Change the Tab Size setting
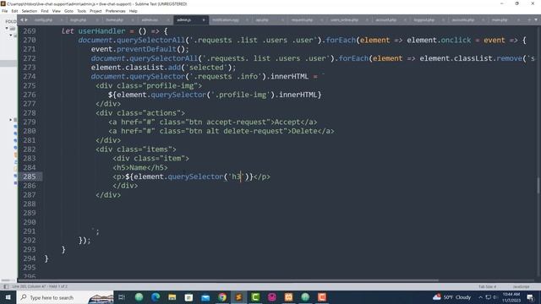541x304 pixels. [487, 287]
